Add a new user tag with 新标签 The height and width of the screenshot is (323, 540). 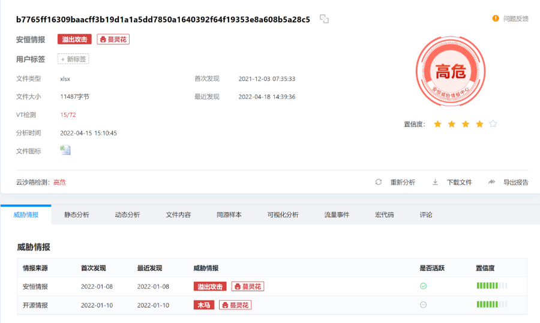(73, 59)
